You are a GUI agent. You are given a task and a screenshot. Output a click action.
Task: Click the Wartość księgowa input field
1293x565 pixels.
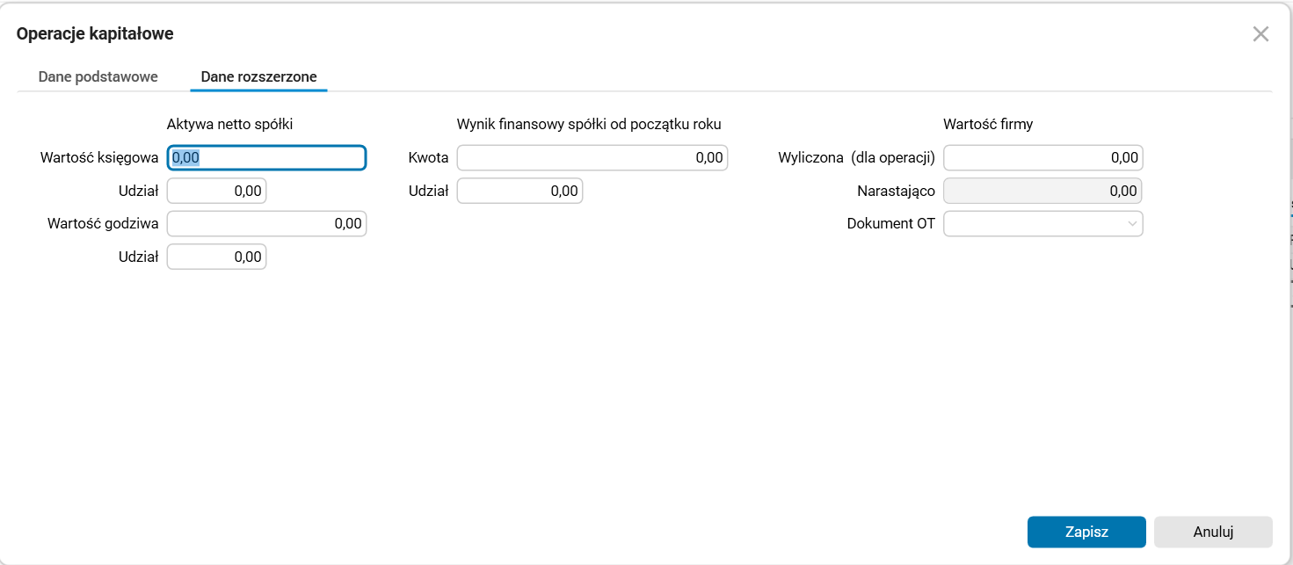(266, 157)
